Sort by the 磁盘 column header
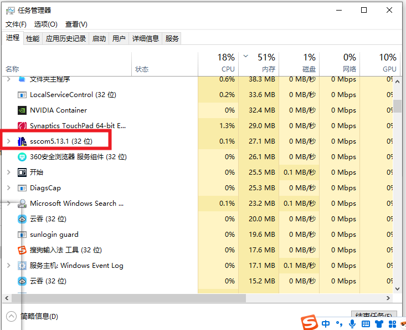Image resolution: width=406 pixels, height=330 pixels. pos(299,64)
